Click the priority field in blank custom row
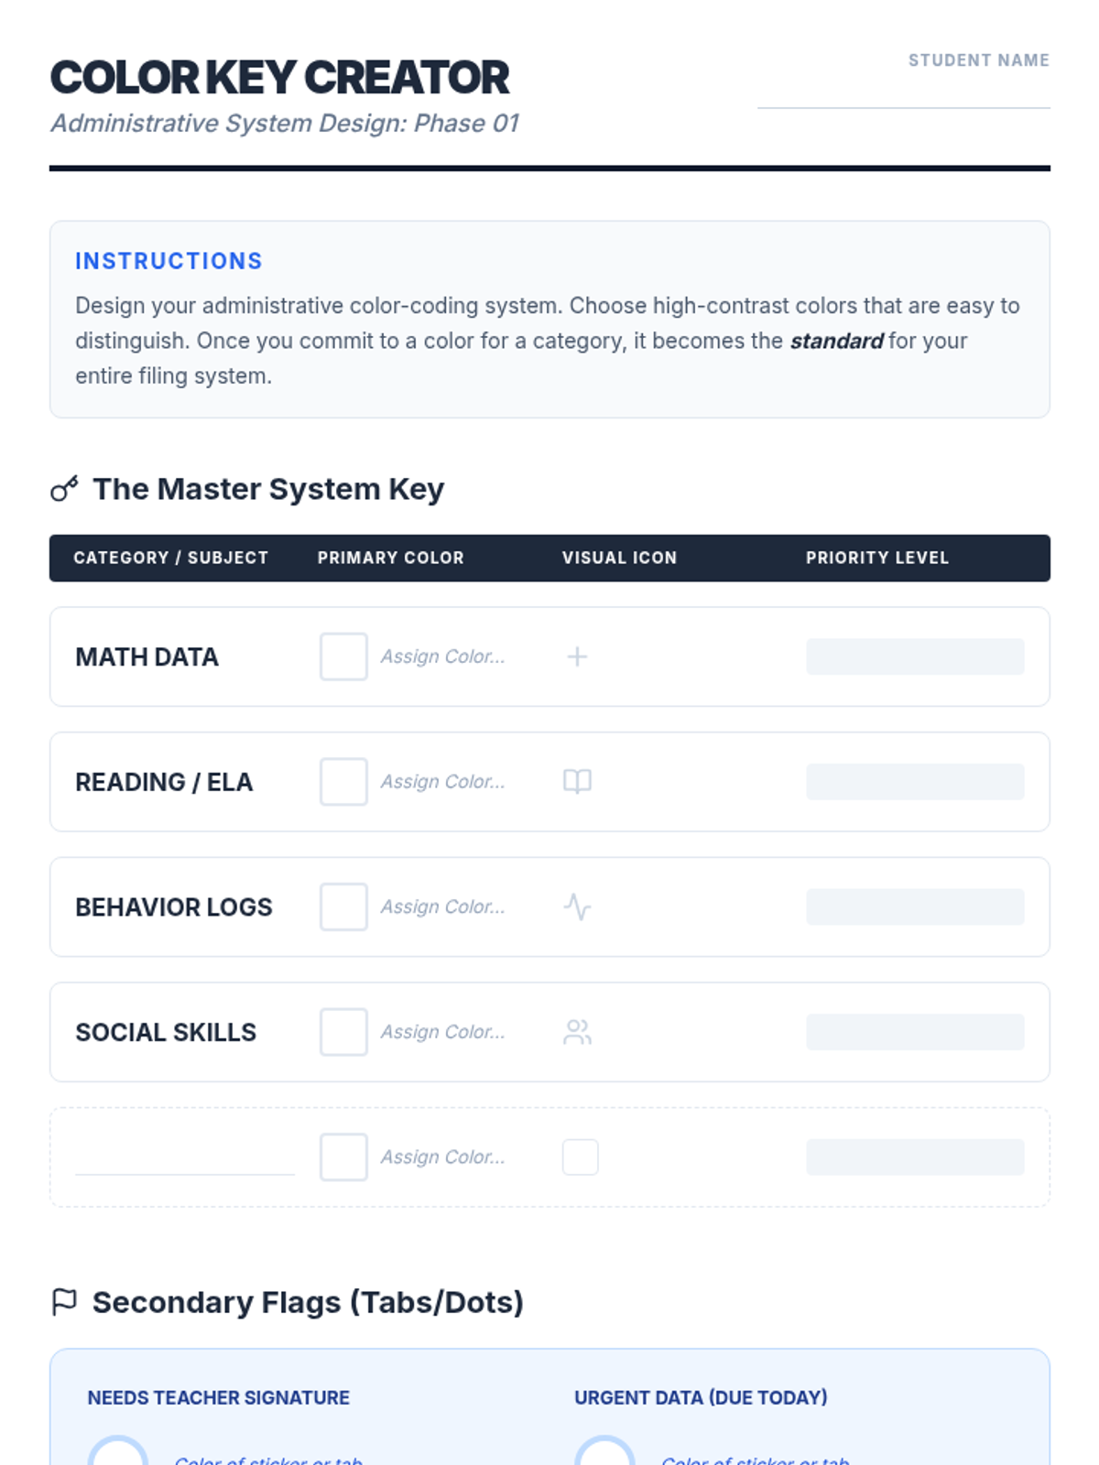Image resolution: width=1099 pixels, height=1465 pixels. coord(915,1156)
